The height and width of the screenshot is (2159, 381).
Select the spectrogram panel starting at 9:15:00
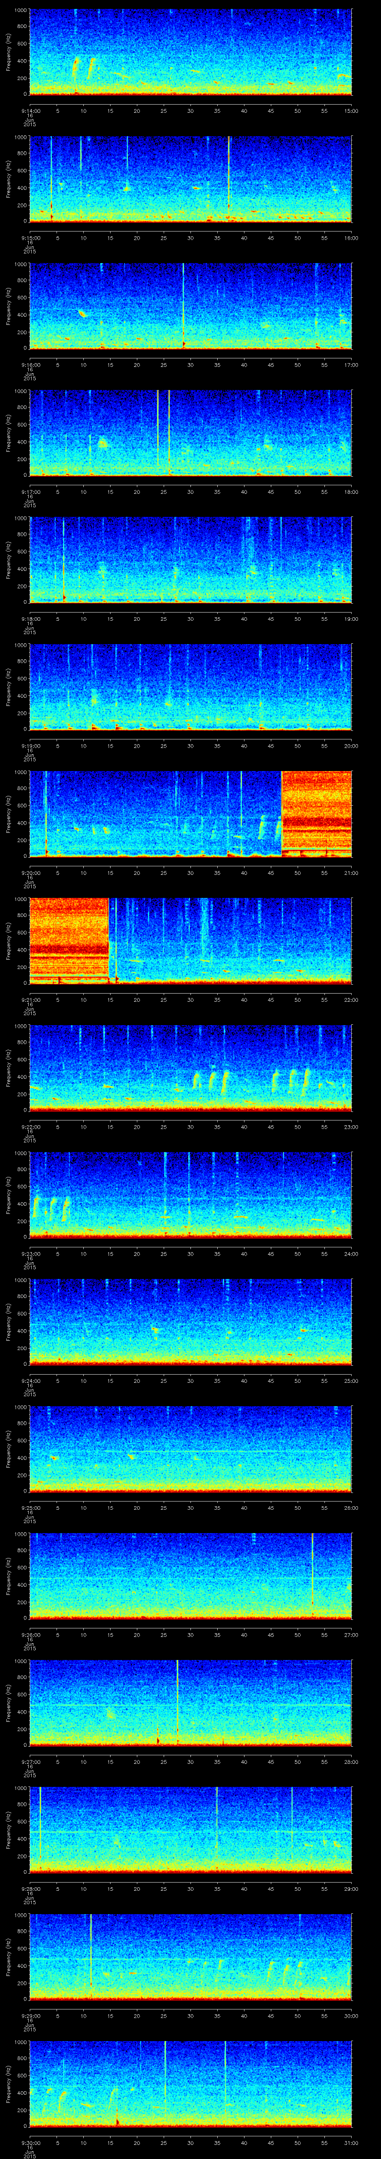(x=190, y=179)
